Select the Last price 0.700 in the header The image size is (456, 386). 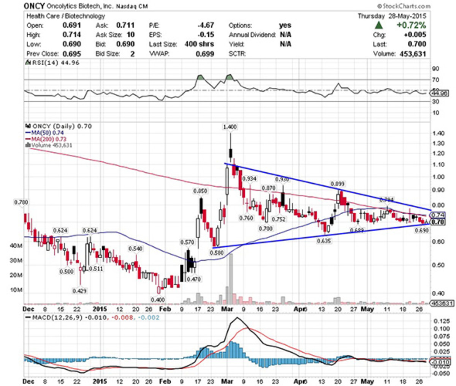(x=417, y=44)
